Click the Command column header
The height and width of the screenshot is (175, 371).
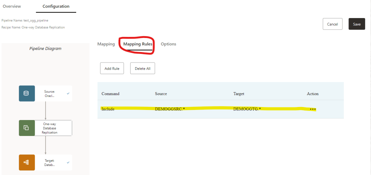tap(110, 94)
